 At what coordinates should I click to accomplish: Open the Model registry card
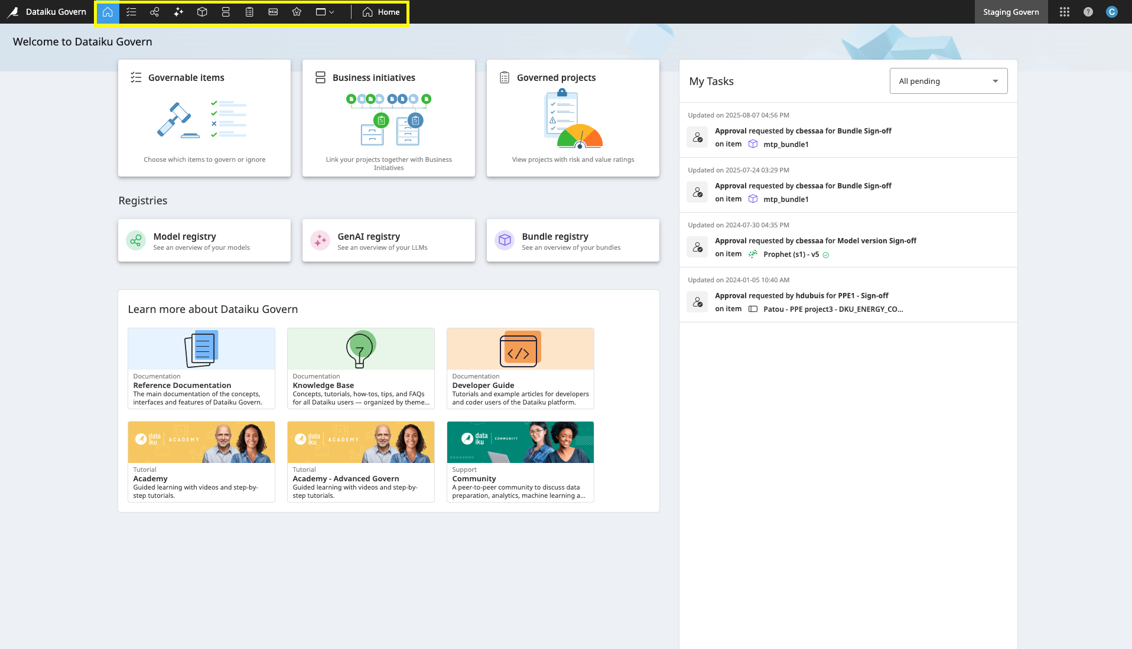[x=204, y=240]
